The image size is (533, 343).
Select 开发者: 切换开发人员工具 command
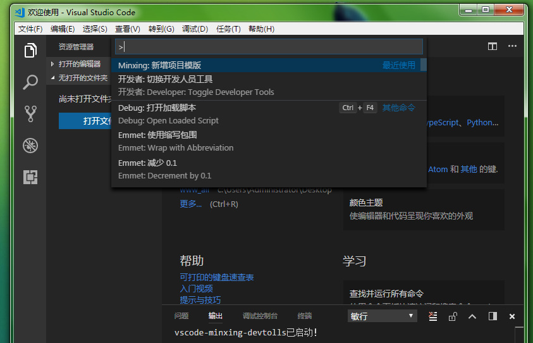pyautogui.click(x=269, y=86)
